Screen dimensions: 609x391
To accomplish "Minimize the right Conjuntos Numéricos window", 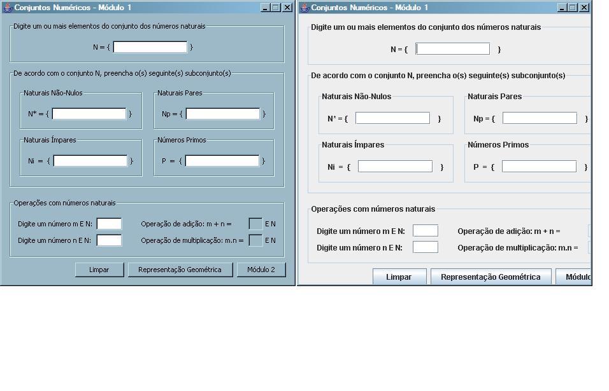I will tap(562, 8).
